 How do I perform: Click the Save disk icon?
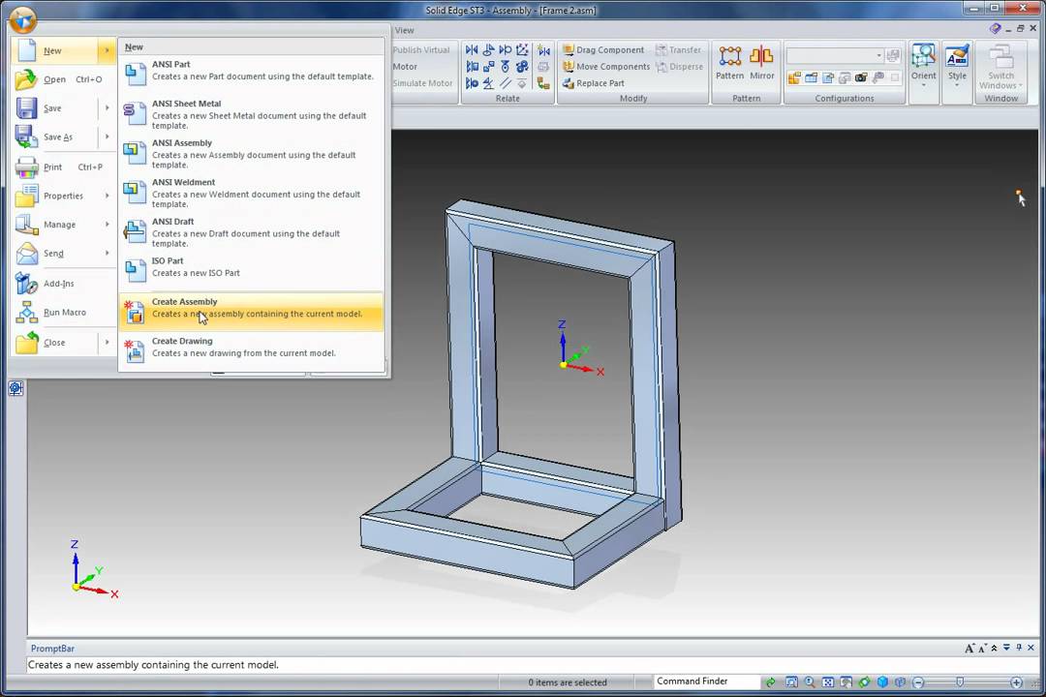coord(27,108)
